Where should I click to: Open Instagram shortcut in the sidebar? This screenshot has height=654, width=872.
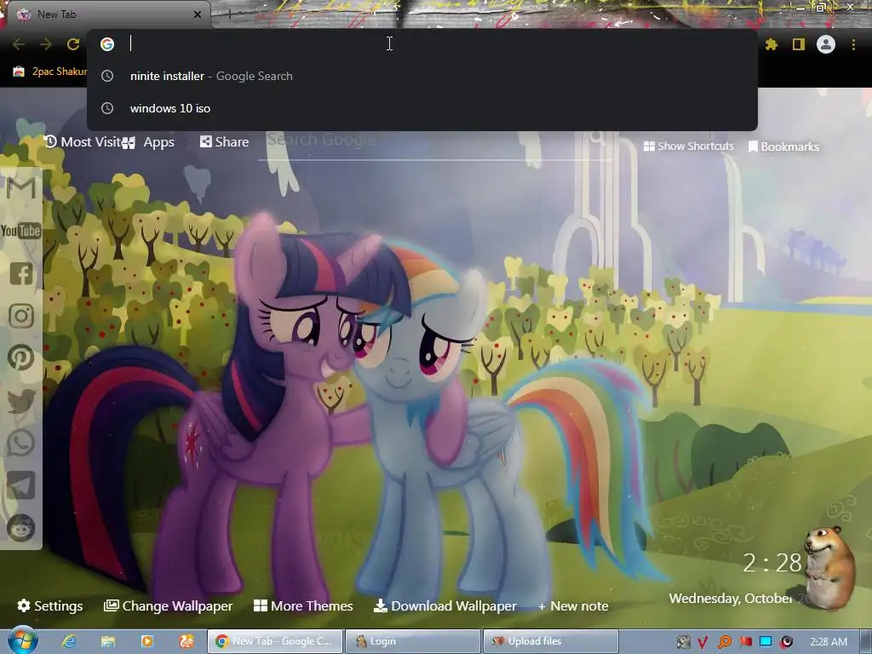pos(21,316)
